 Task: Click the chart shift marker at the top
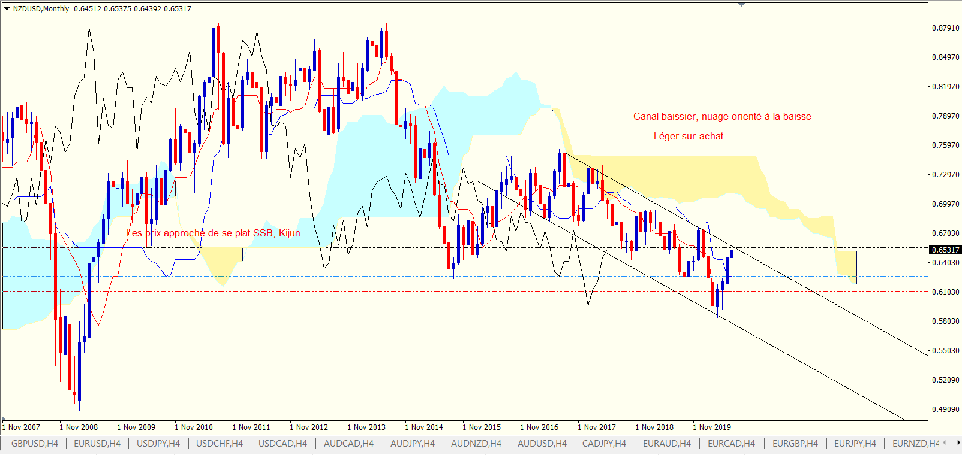tap(742, 5)
